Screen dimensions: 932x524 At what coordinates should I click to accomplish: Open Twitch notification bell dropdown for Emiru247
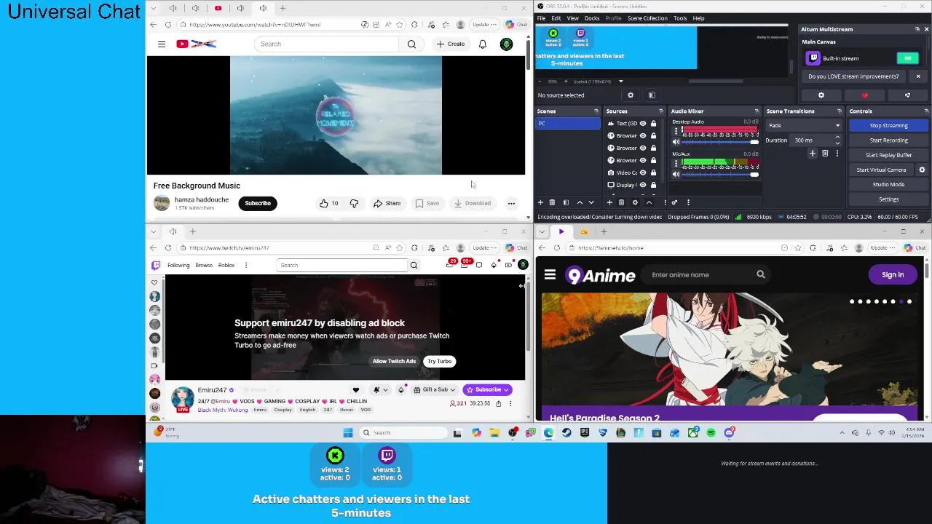pyautogui.click(x=380, y=389)
